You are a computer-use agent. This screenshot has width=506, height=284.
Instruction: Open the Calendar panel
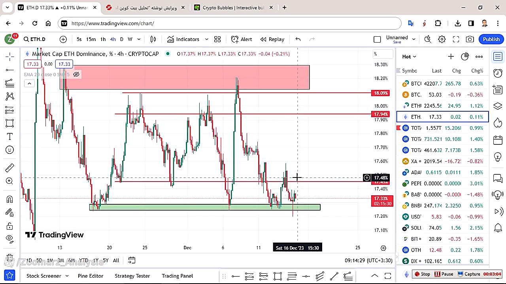click(x=498, y=140)
